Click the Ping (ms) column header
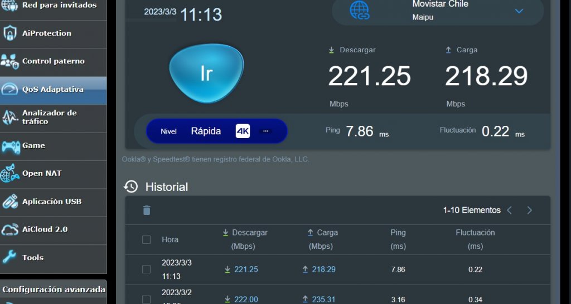571x304 pixels. (398, 239)
